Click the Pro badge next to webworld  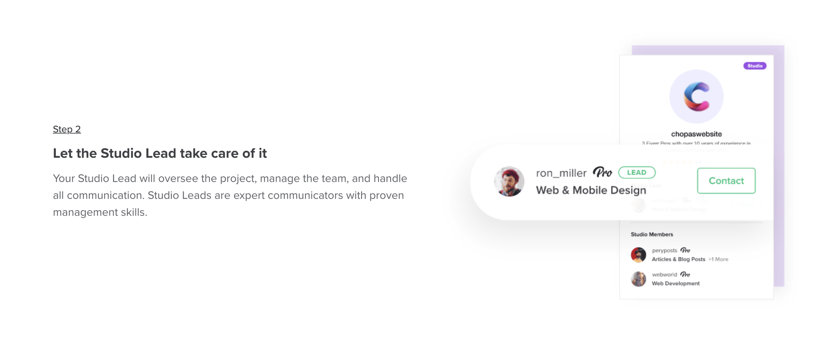pos(685,275)
